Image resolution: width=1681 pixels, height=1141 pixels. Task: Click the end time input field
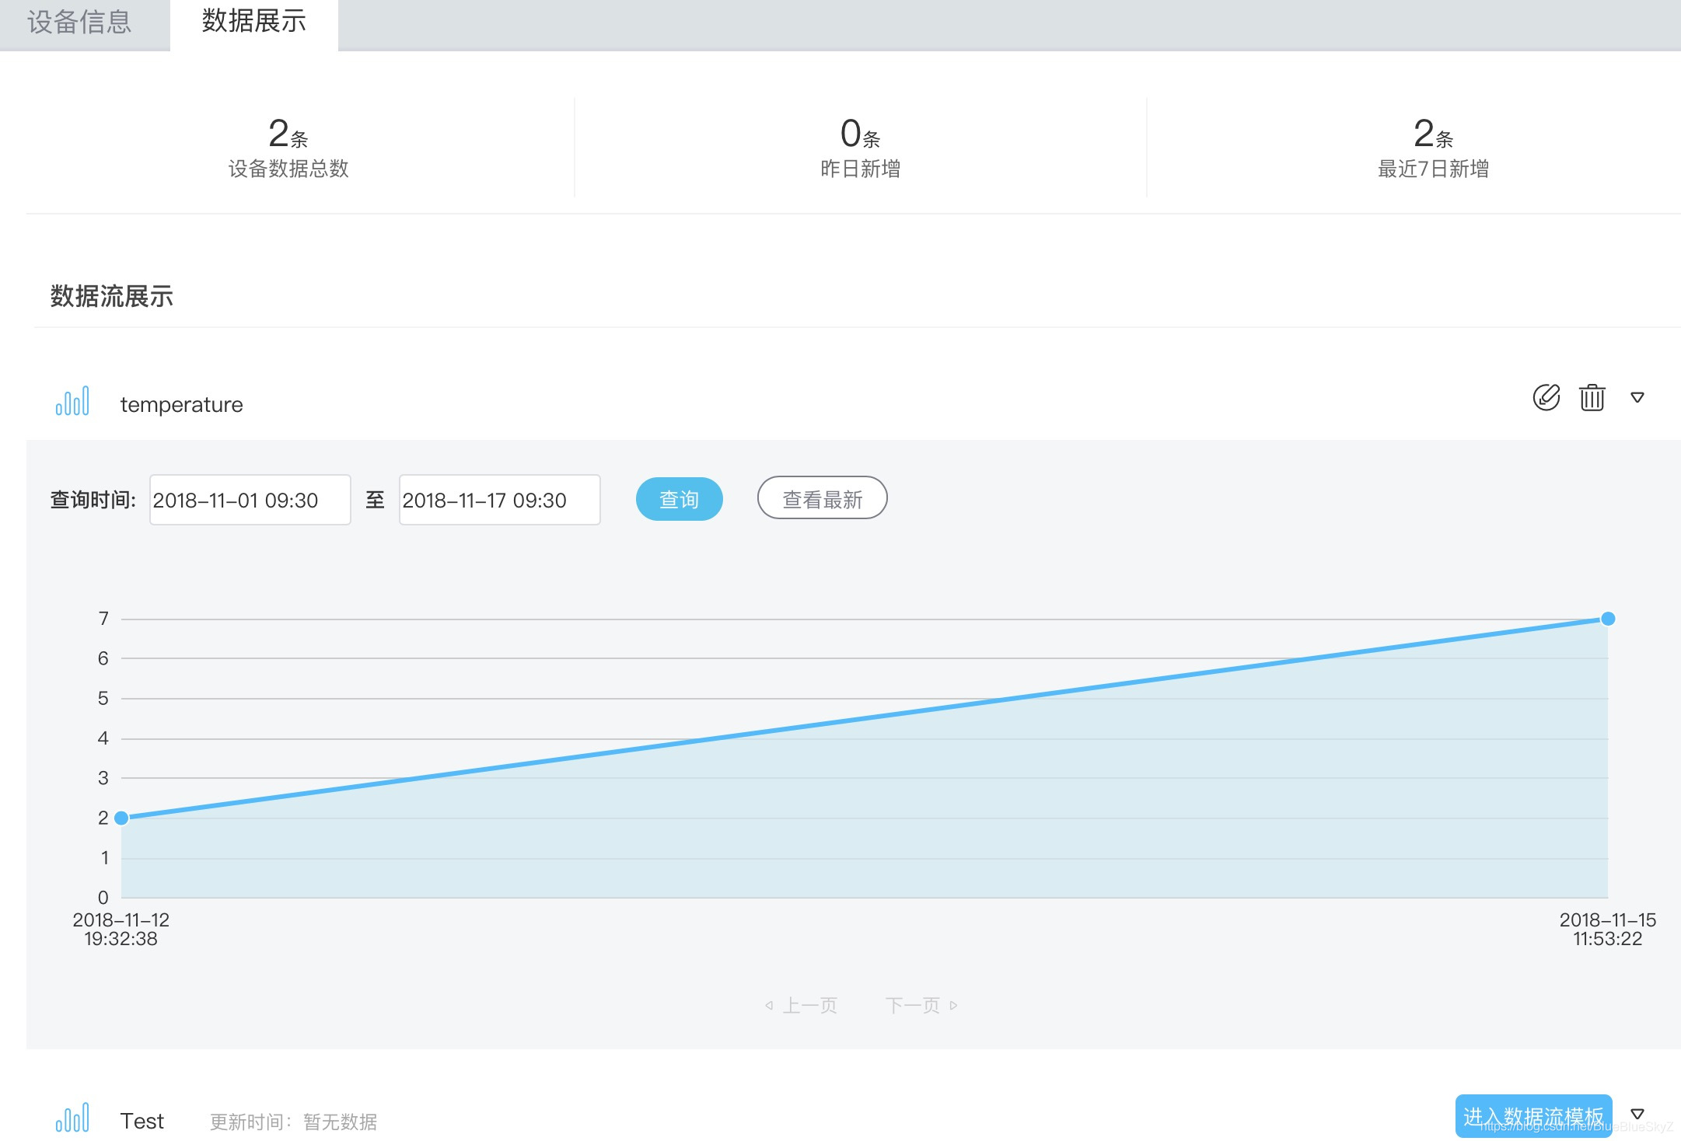click(498, 500)
